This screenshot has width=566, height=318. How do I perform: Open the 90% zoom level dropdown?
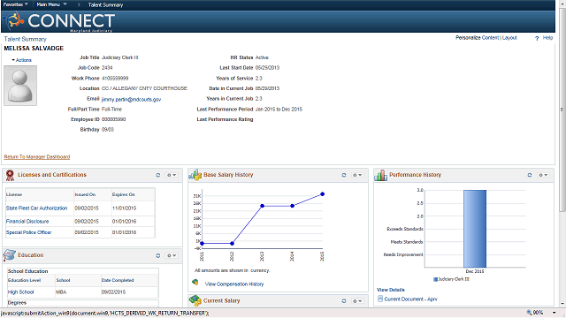coord(554,313)
